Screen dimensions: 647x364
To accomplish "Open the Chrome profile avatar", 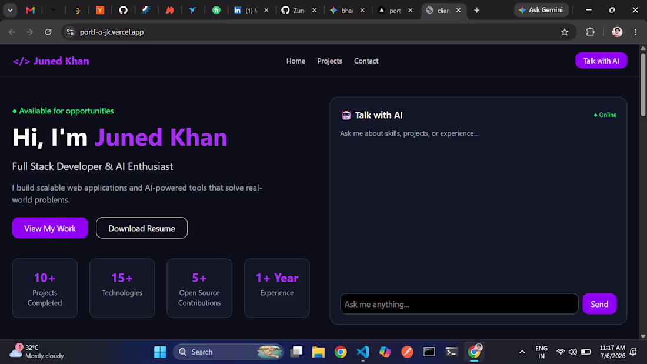I will tap(617, 32).
